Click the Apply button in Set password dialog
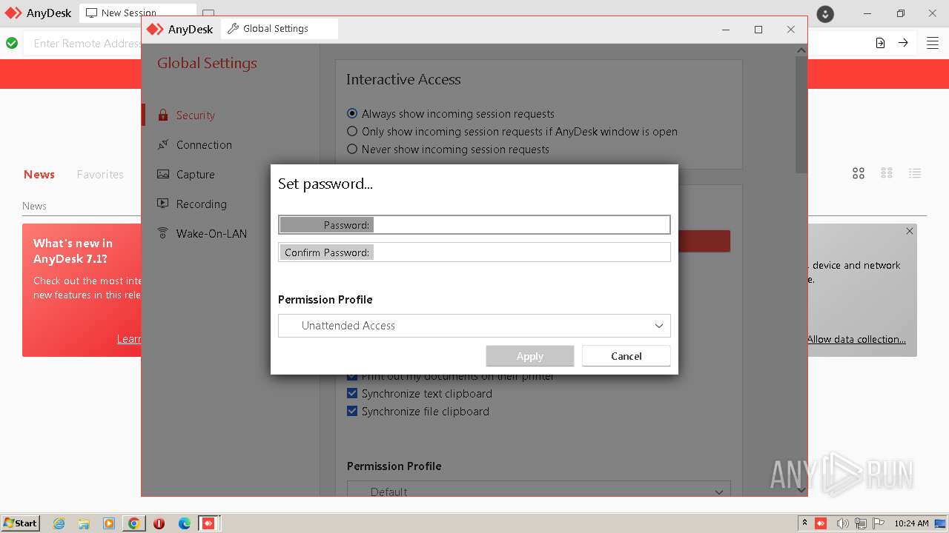The height and width of the screenshot is (533, 949). click(x=530, y=356)
